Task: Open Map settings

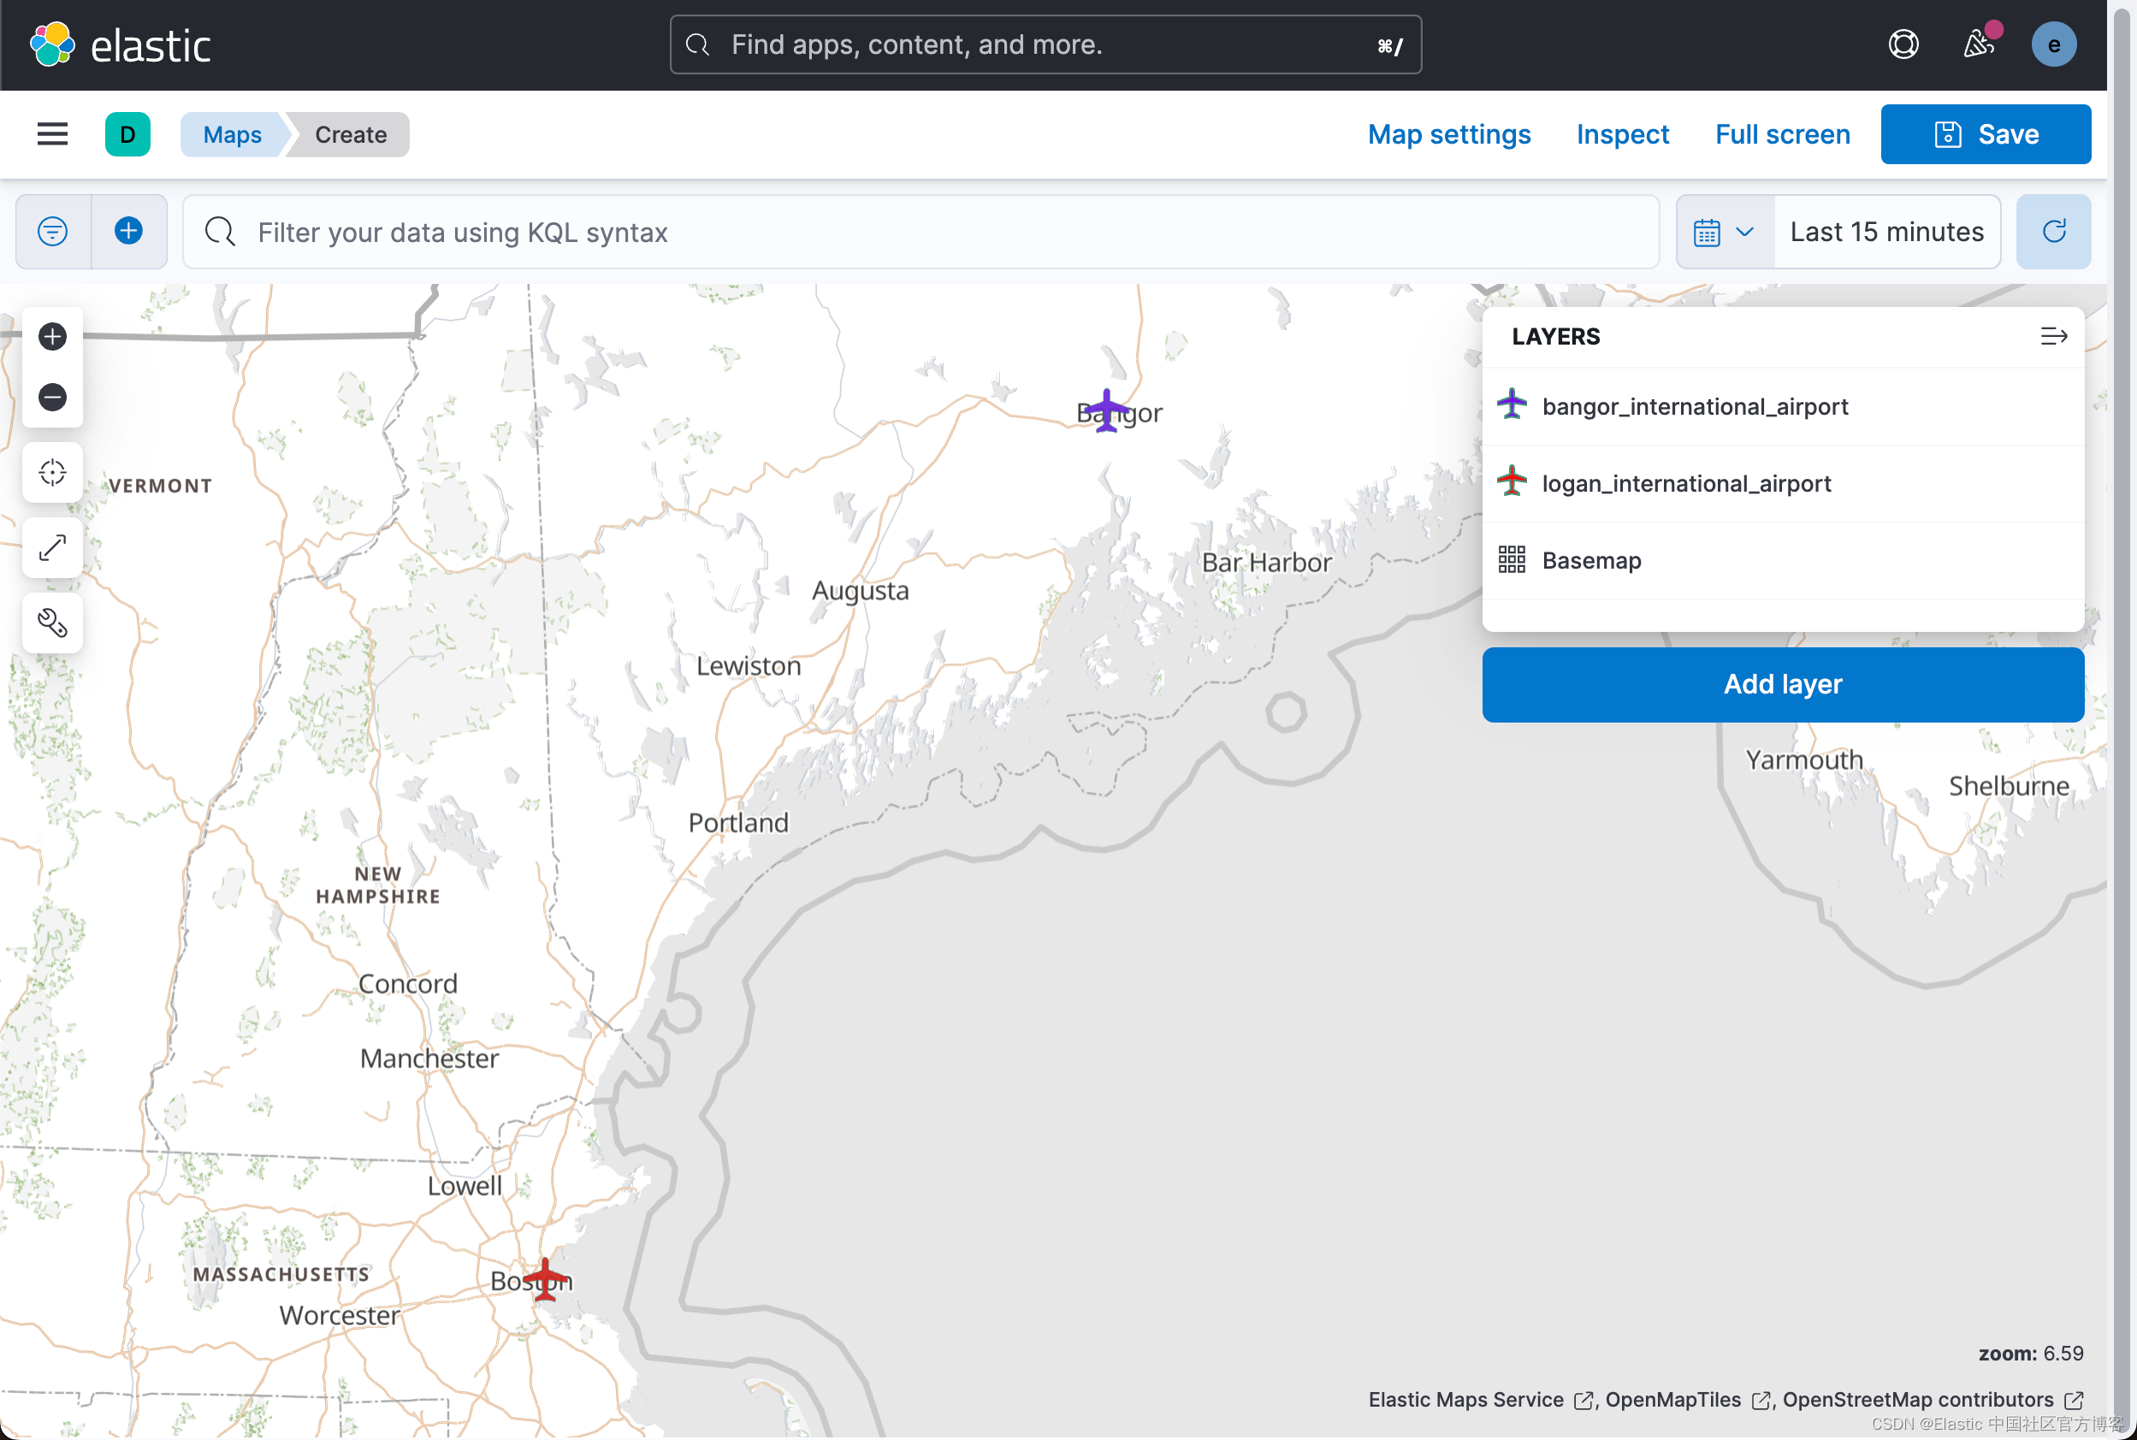Action: coord(1448,134)
